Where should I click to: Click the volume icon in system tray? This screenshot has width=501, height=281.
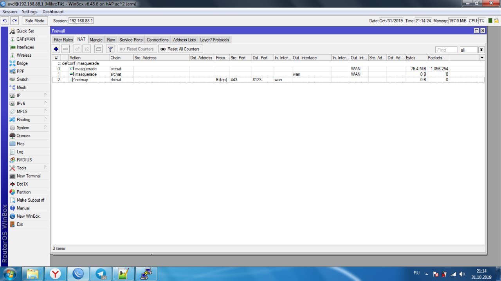click(462, 274)
